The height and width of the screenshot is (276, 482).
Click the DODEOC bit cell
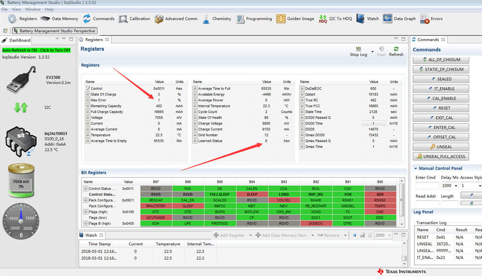pos(316,223)
